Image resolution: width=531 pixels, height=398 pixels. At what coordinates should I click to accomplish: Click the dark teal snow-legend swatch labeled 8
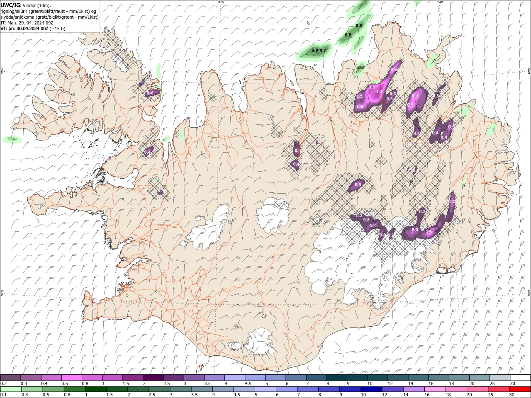pos(336,378)
